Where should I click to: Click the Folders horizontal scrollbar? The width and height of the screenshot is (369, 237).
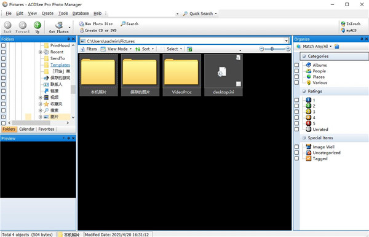point(31,123)
